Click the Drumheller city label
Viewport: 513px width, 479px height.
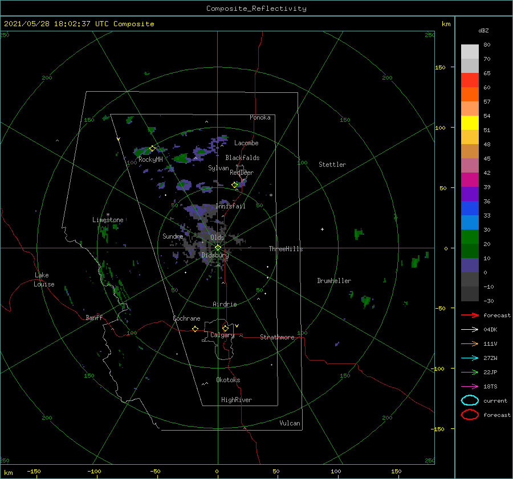tap(334, 281)
